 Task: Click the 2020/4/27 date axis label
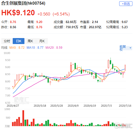(13, 106)
